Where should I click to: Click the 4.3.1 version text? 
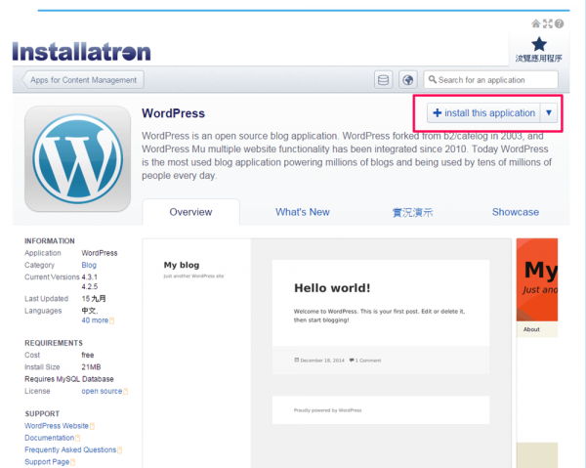pos(90,277)
